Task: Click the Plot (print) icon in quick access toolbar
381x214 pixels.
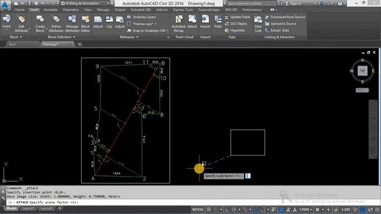Action: (36, 4)
